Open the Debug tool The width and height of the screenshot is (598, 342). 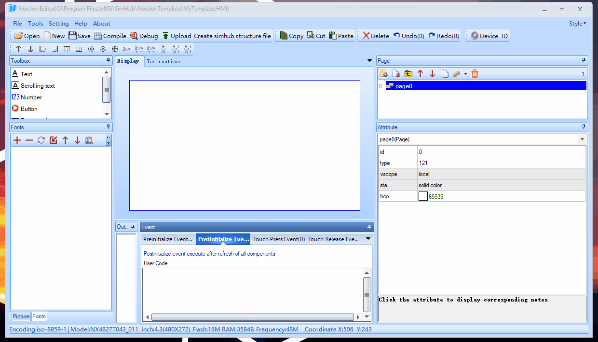(x=144, y=35)
